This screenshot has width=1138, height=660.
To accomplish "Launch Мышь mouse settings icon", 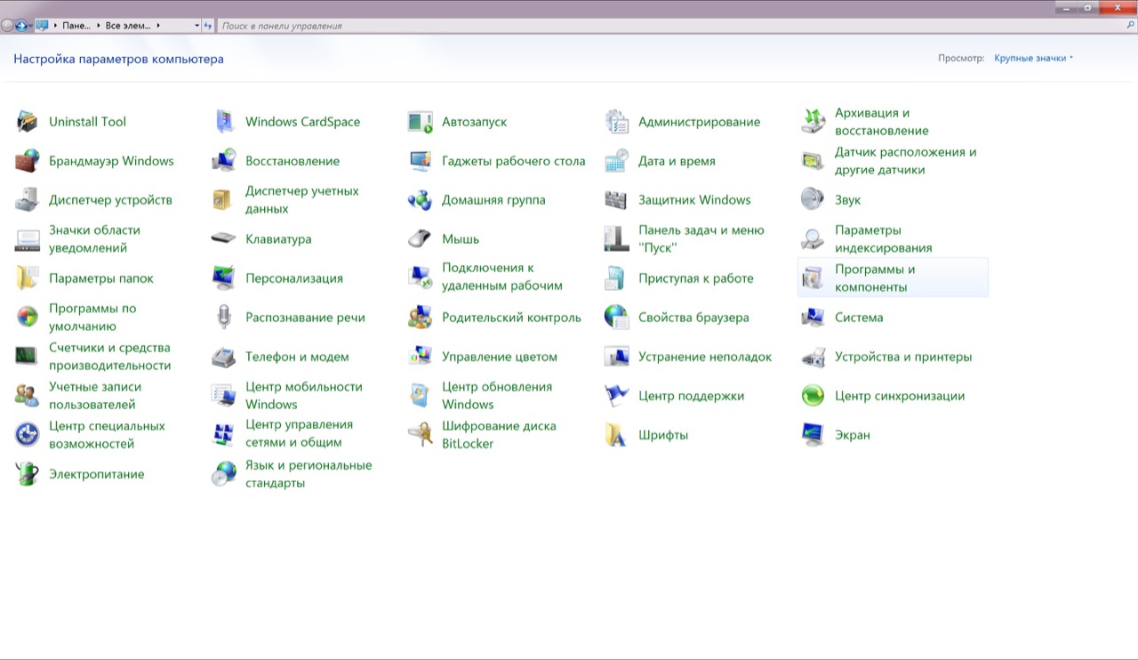I will 420,239.
